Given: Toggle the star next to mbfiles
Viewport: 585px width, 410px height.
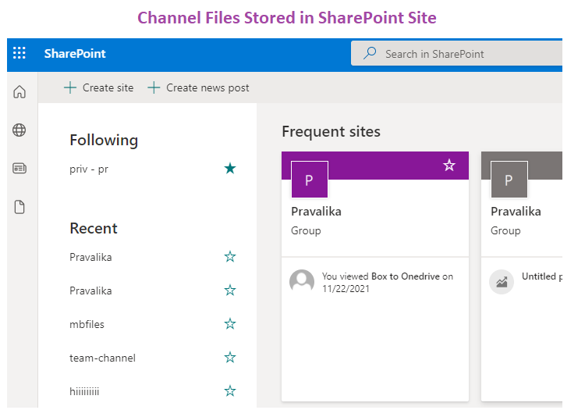Looking at the screenshot, I should (x=230, y=324).
